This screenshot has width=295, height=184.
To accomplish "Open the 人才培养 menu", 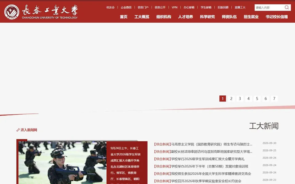I will coord(186,17).
